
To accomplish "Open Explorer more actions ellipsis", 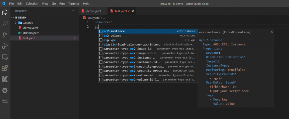I will pyautogui.click(x=74, y=11).
